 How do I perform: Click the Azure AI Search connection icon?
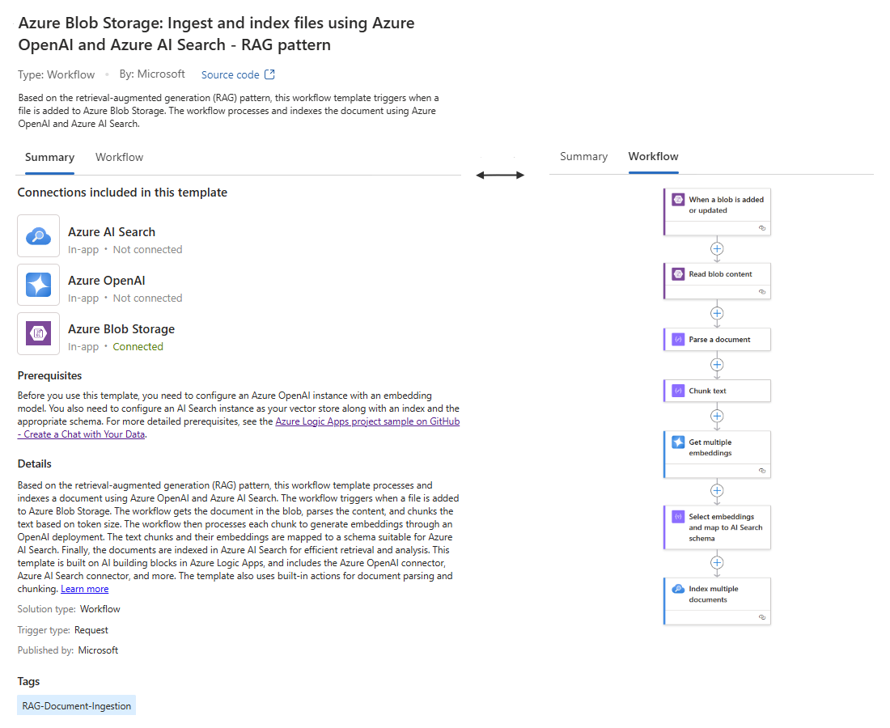(39, 235)
